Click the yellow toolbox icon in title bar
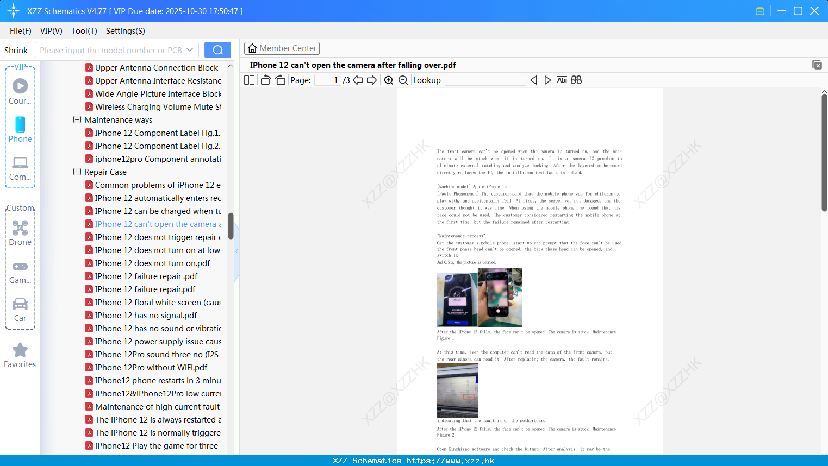 tap(760, 11)
